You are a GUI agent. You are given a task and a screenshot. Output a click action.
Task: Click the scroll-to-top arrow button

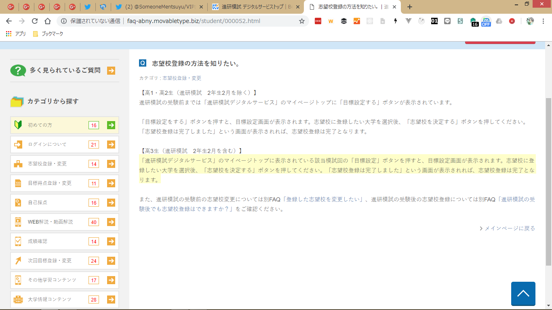tap(523, 293)
